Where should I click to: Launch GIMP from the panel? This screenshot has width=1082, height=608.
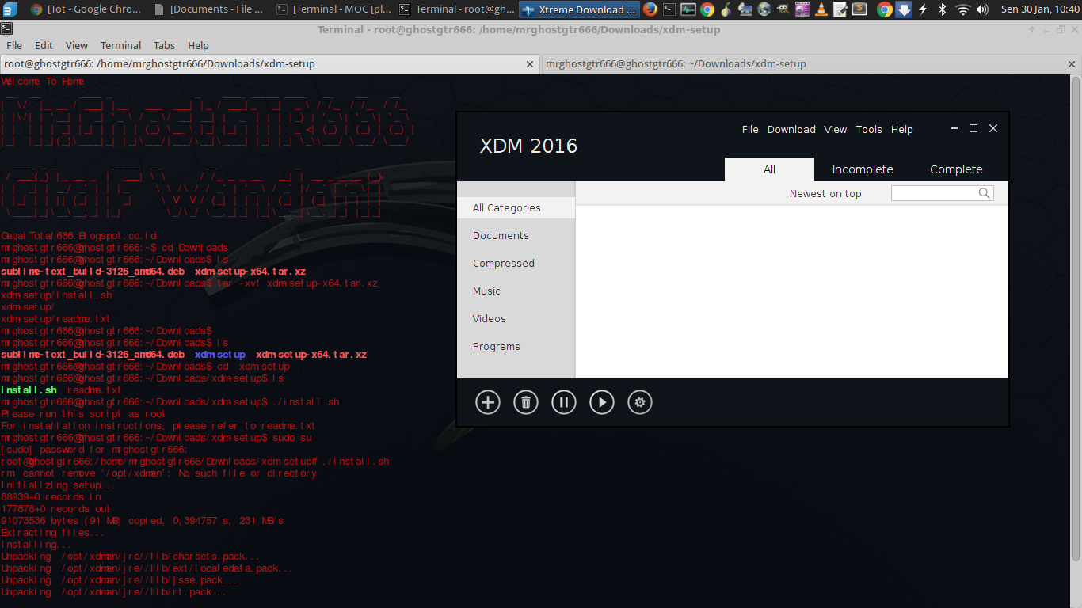click(783, 9)
